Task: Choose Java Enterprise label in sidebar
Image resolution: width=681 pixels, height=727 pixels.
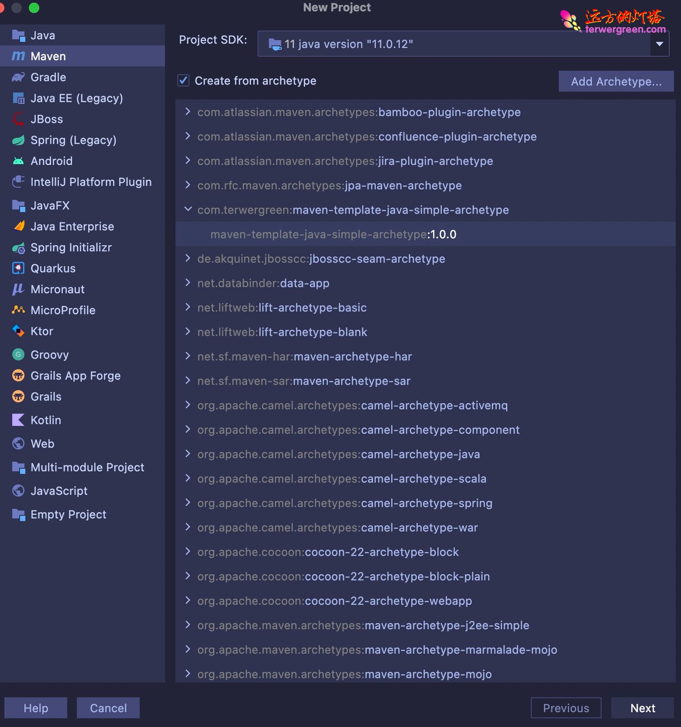Action: click(72, 226)
